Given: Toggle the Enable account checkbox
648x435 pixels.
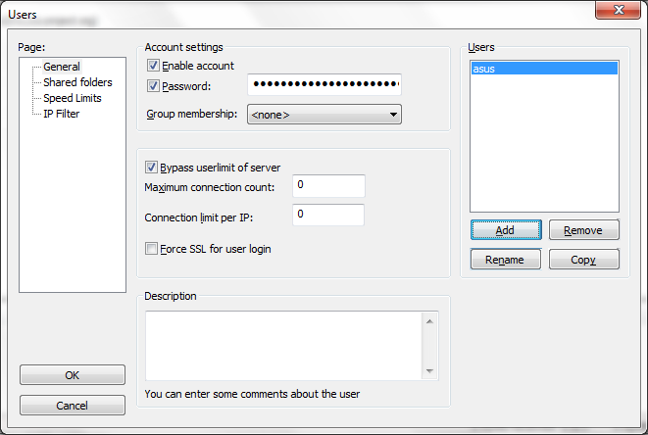Looking at the screenshot, I should [152, 66].
